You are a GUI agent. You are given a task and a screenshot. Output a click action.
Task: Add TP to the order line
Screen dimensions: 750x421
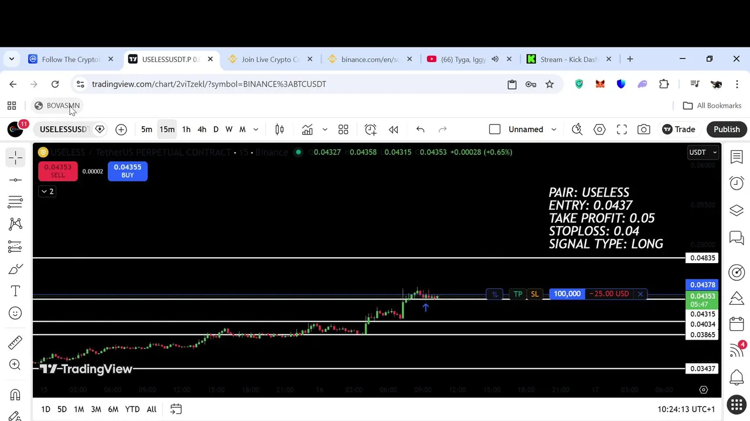pyautogui.click(x=518, y=294)
